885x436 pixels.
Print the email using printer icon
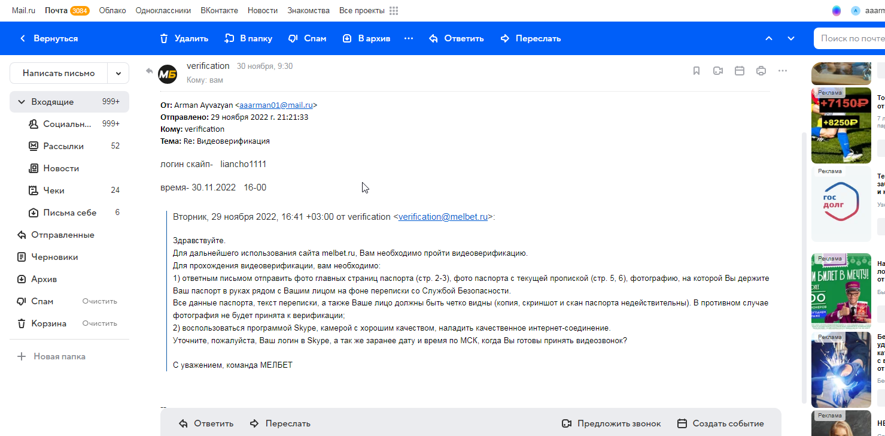(761, 71)
